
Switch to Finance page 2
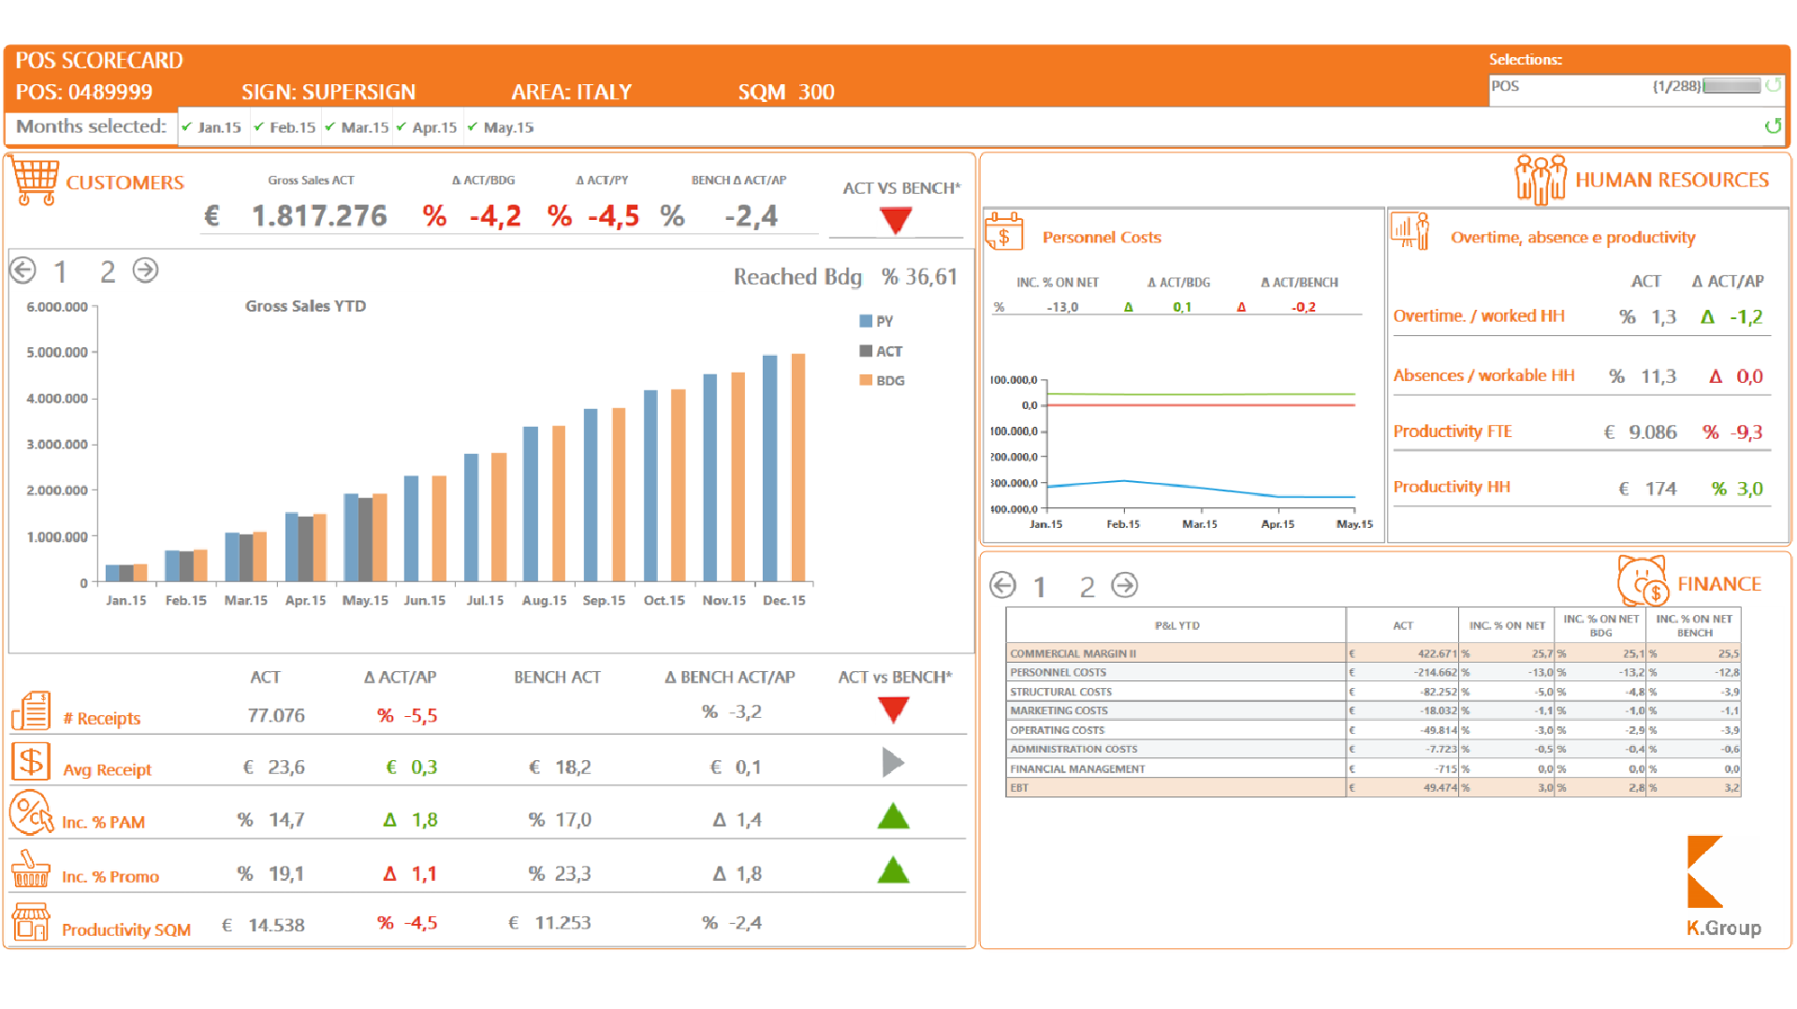click(x=1087, y=587)
